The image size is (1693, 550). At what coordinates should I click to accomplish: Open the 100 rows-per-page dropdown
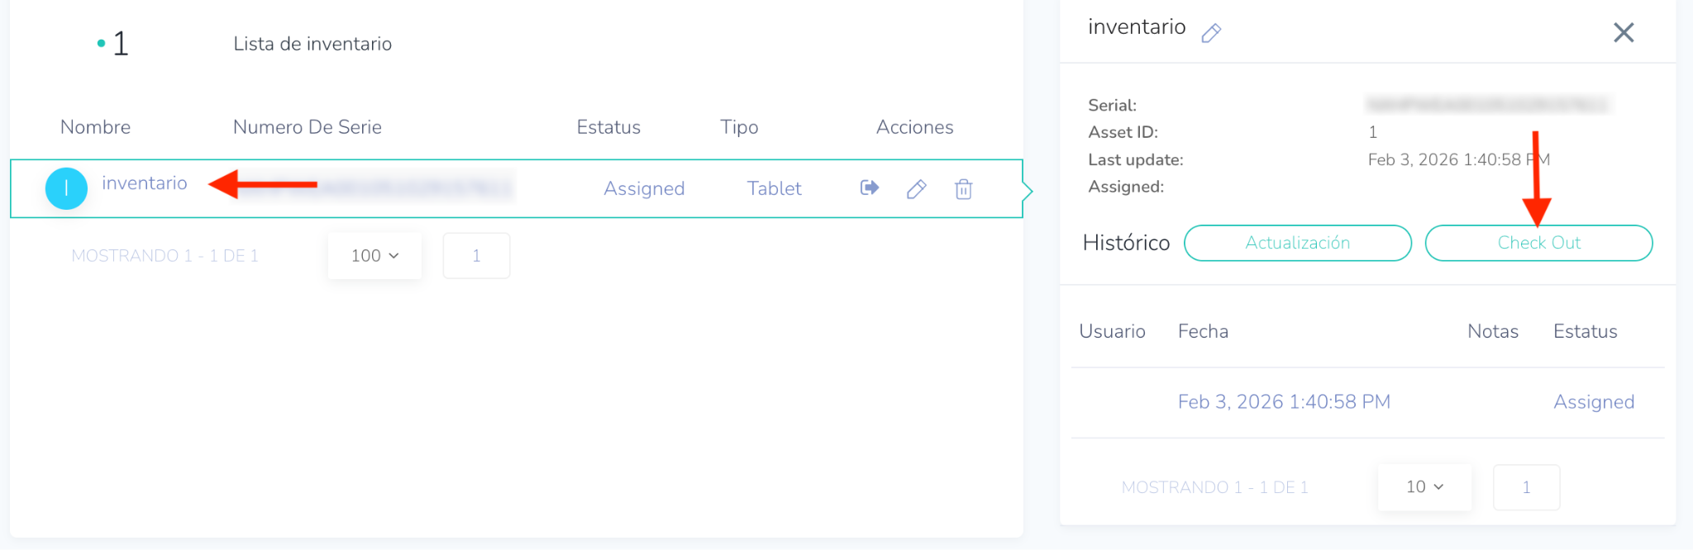pyautogui.click(x=374, y=256)
